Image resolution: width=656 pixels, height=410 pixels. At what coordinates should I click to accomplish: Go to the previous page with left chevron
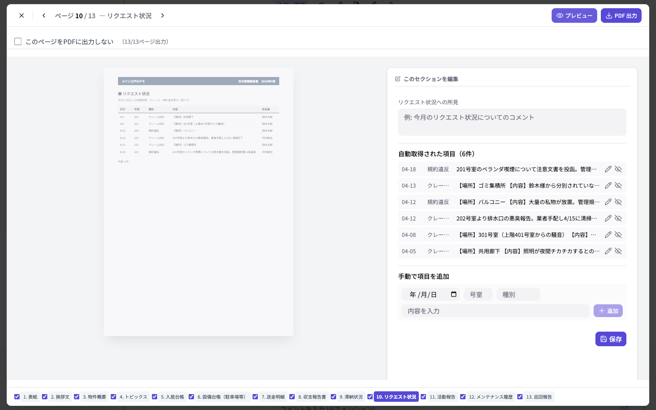pos(44,15)
